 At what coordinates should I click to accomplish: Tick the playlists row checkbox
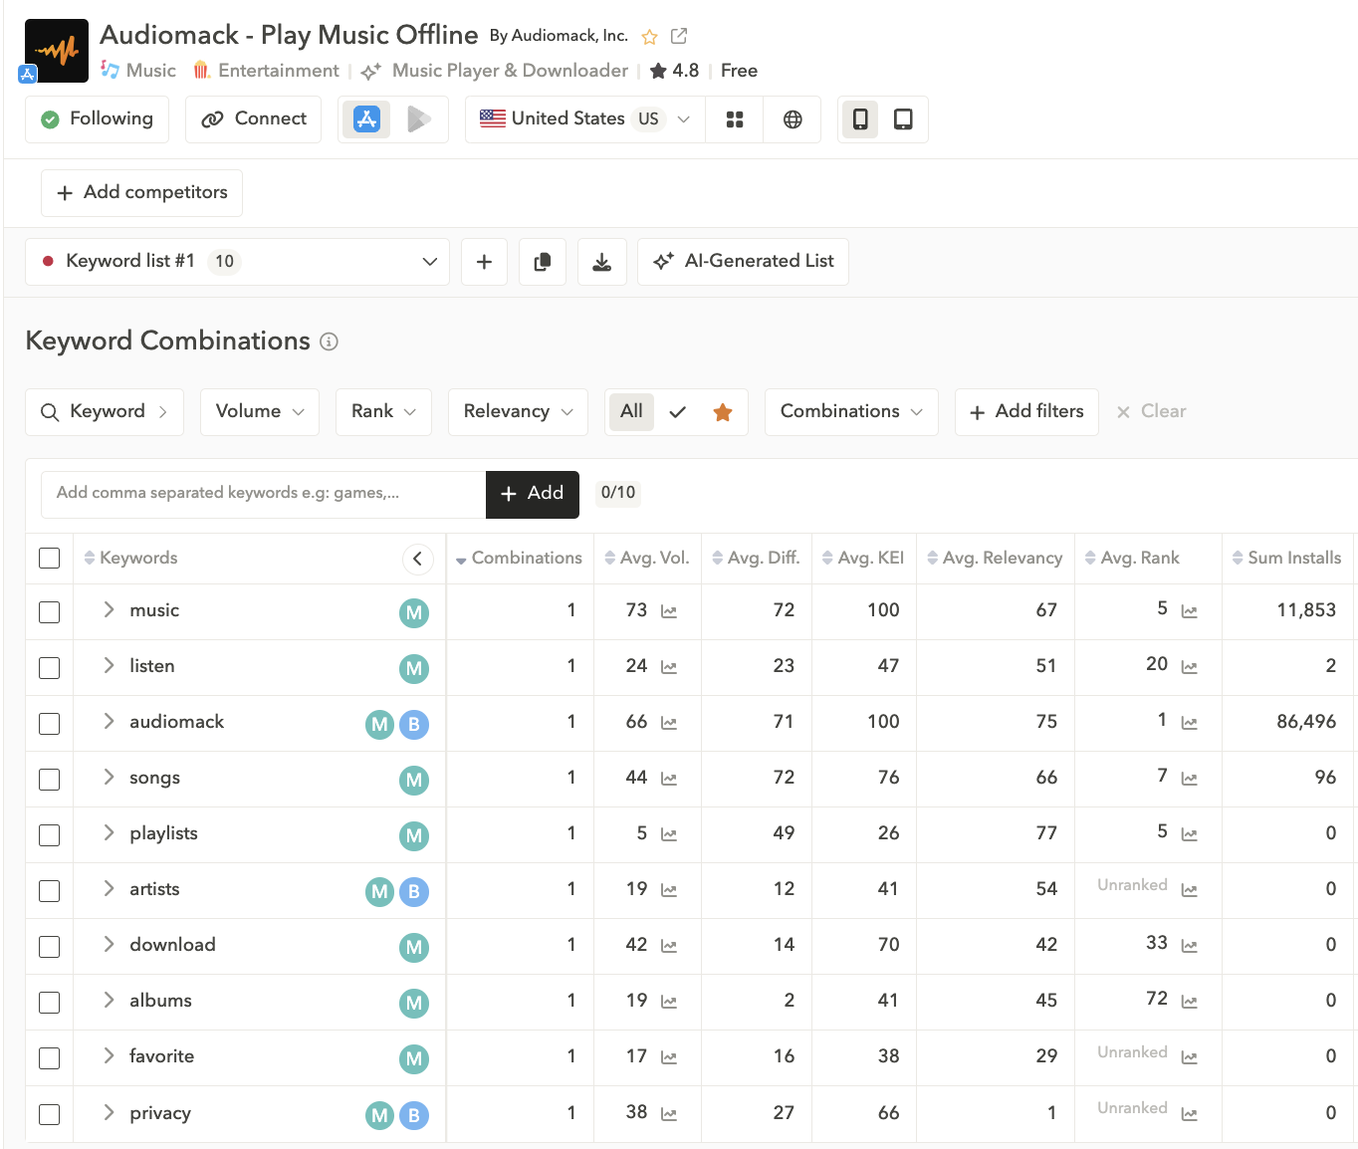coord(50,835)
